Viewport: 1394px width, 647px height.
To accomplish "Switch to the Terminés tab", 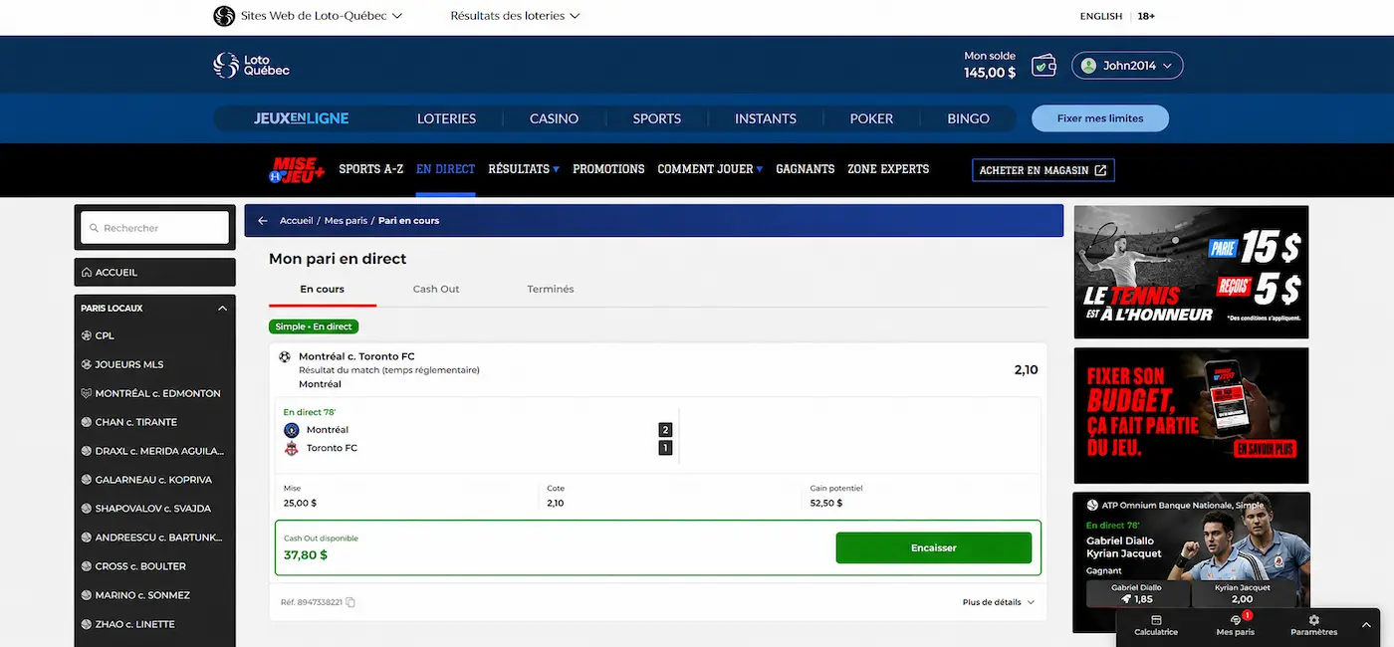I will [x=551, y=289].
